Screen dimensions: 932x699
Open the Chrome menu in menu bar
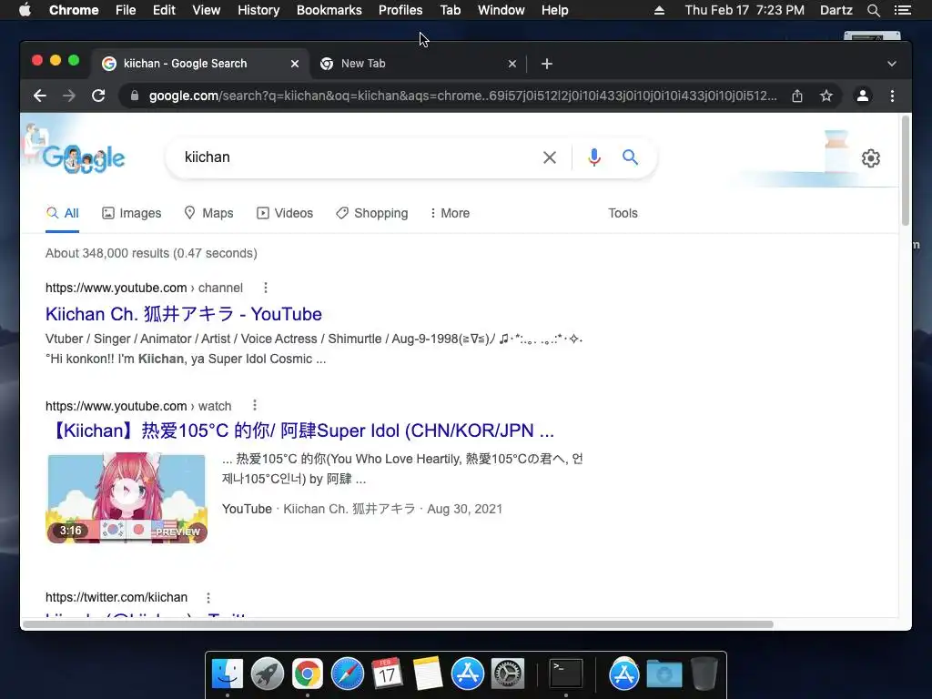74,10
